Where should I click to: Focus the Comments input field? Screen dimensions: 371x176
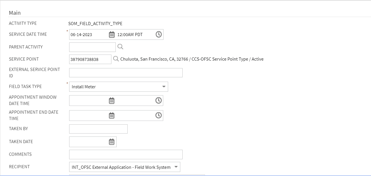[x=126, y=154]
